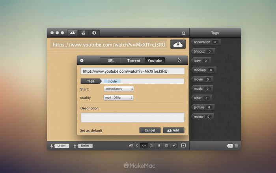Select the movie tag in Tags field
The image size is (276, 173).
(112, 81)
